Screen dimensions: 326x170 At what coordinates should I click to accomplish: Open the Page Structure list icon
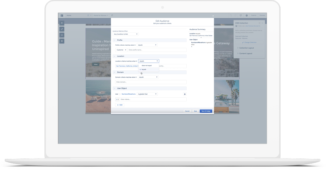(x=62, y=35)
